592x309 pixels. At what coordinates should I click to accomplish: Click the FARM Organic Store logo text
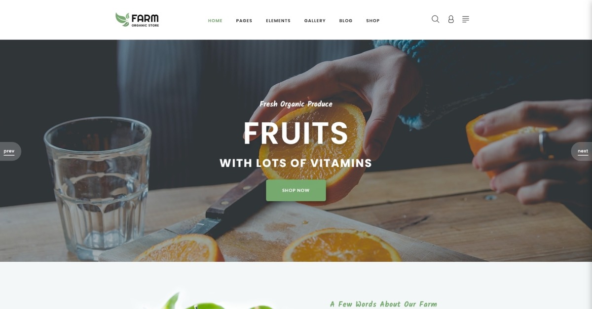(x=145, y=20)
